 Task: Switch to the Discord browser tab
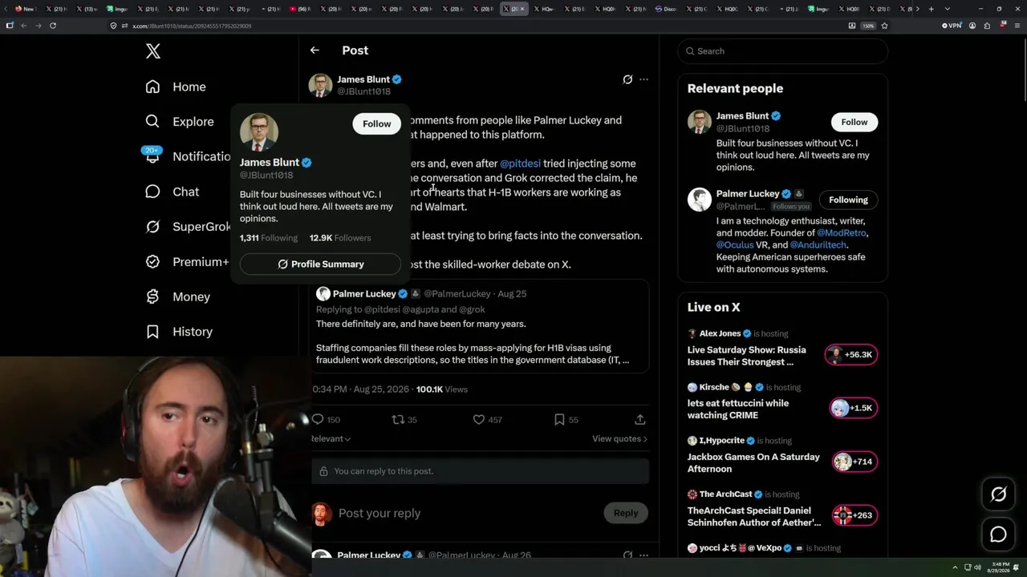[666, 9]
